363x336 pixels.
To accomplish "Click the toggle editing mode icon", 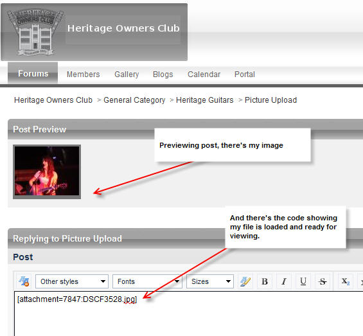I will (x=24, y=281).
